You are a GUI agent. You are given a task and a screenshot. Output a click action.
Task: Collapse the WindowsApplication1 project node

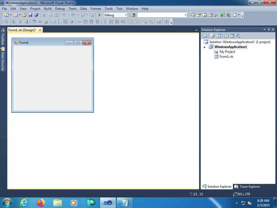coord(205,47)
